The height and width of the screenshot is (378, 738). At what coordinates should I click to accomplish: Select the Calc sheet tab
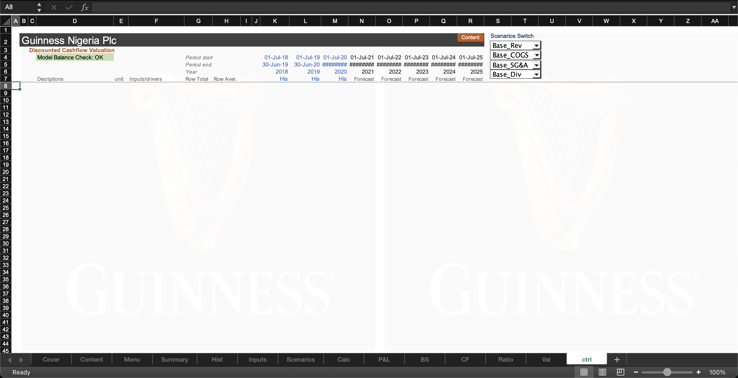(x=344, y=359)
